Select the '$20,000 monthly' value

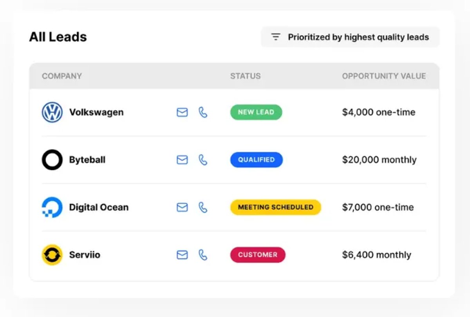tap(380, 160)
